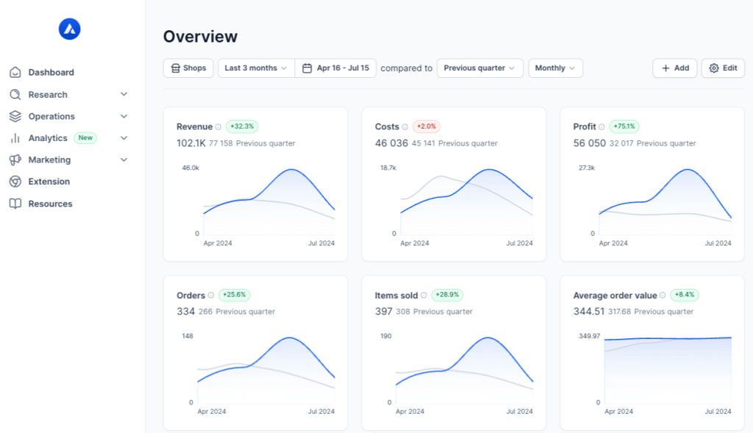Click the Edit button with gear
Image resolution: width=753 pixels, height=433 pixels.
click(723, 68)
